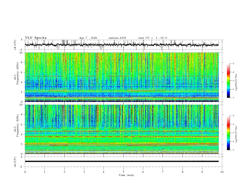Click the date text "Apr. 7 , 2026"

point(88,38)
